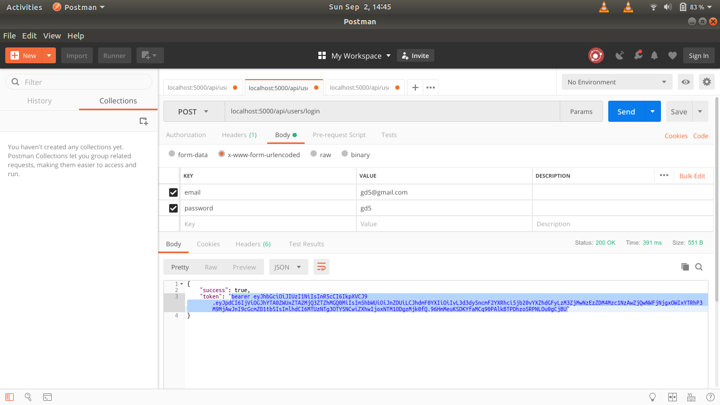
Task: Toggle line wrap in the response viewer
Action: [x=322, y=267]
